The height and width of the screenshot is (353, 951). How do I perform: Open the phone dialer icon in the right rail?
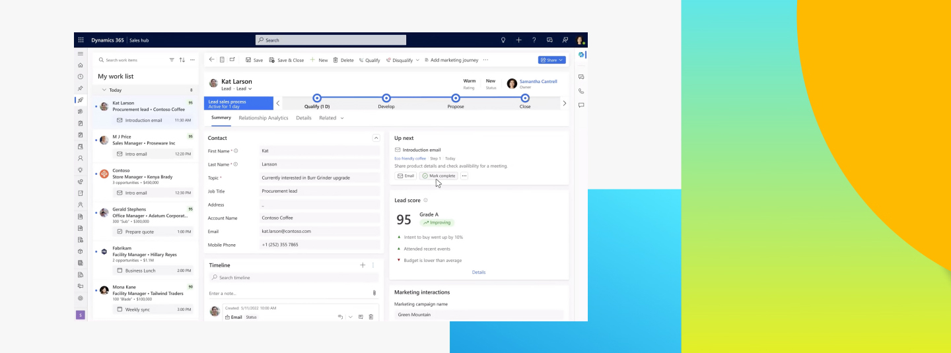click(x=581, y=91)
